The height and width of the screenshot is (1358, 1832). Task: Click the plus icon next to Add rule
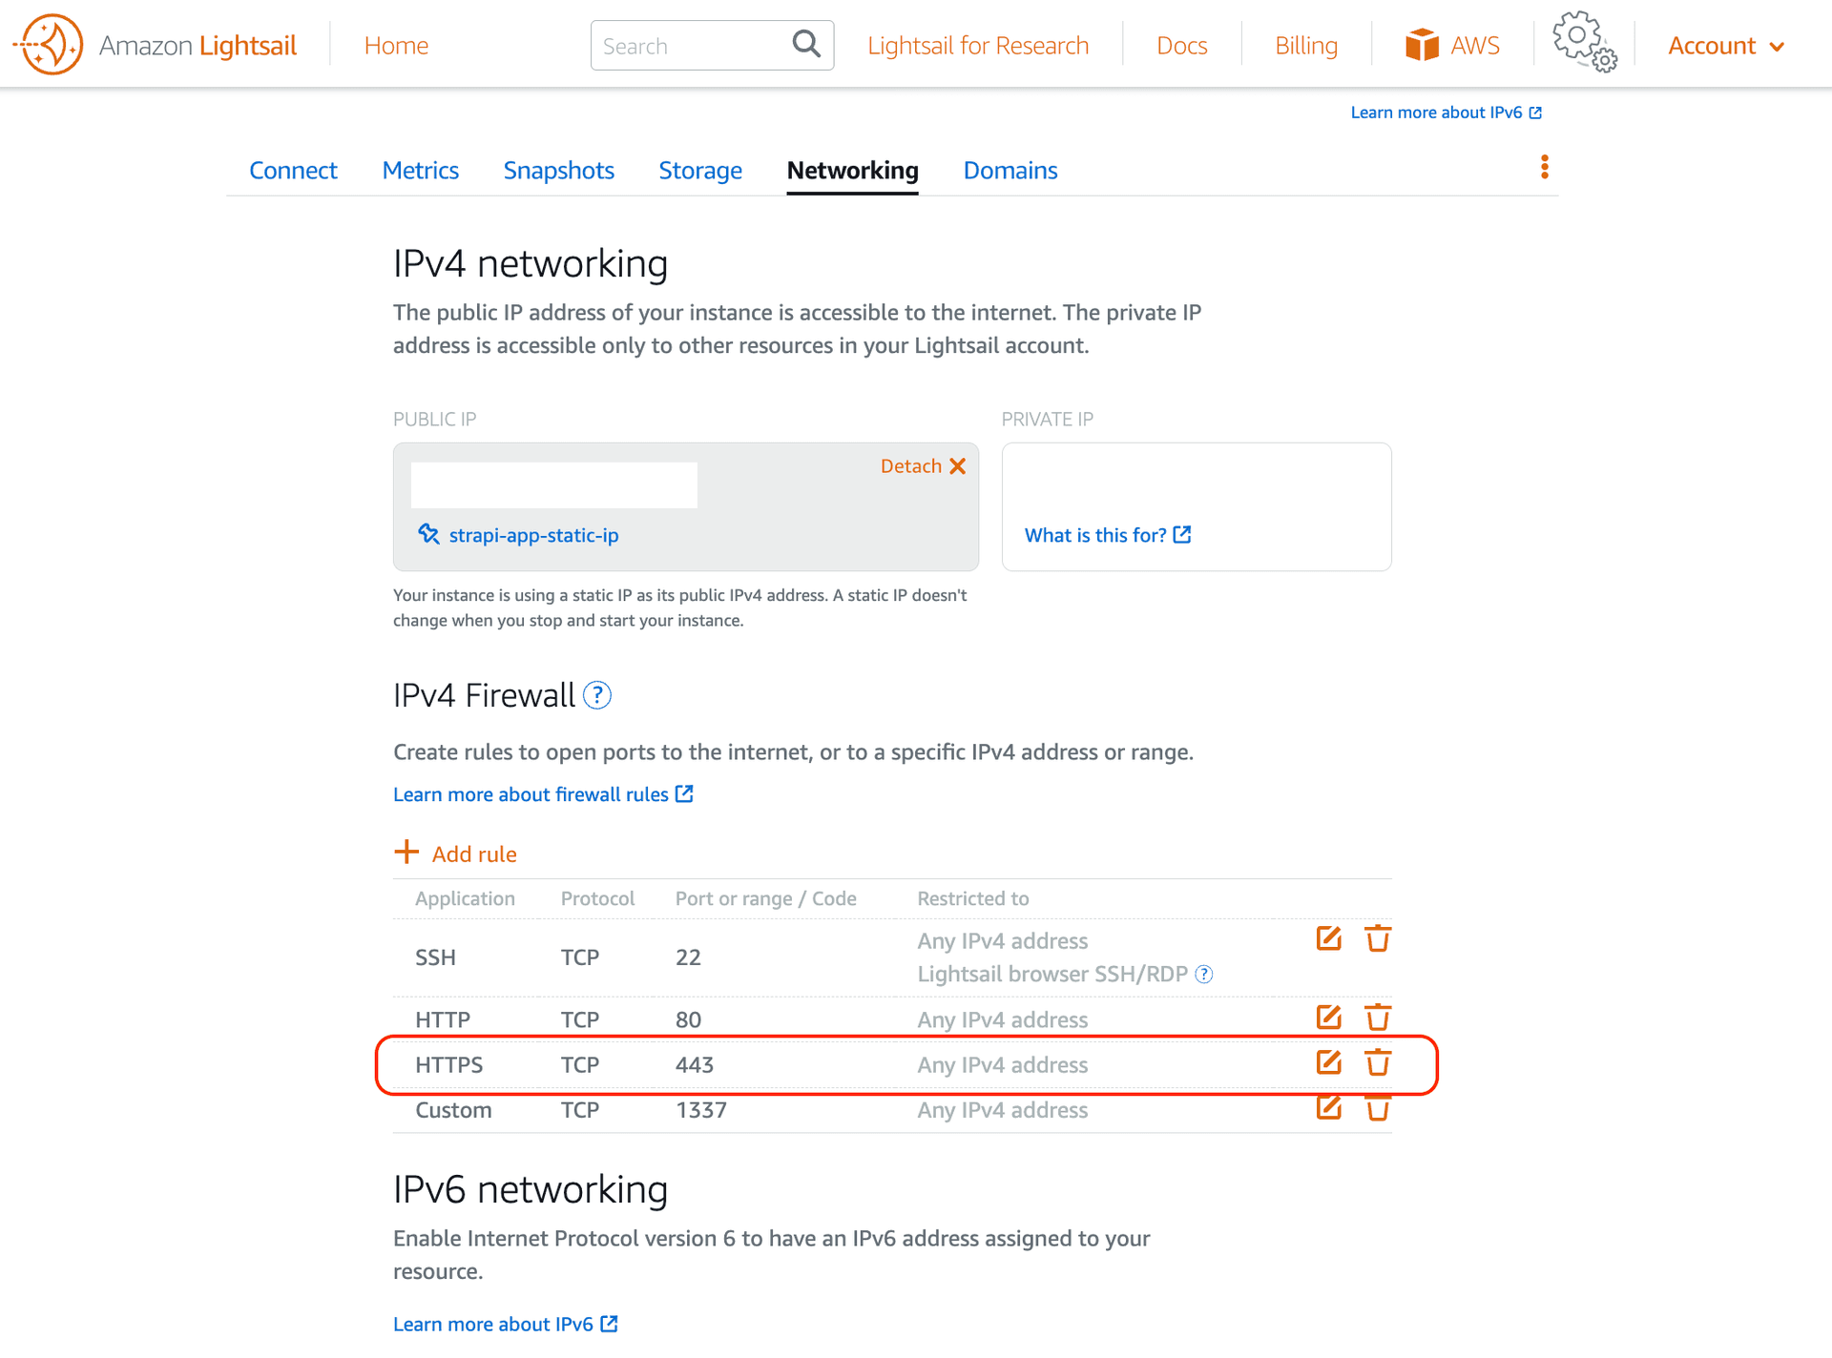[406, 852]
